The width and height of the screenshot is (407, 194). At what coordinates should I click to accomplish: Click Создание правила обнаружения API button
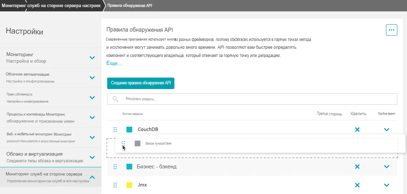140,83
